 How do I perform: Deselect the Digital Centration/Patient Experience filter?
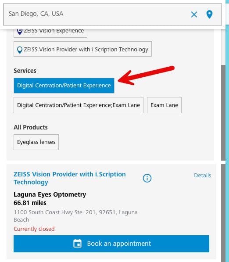click(x=64, y=86)
